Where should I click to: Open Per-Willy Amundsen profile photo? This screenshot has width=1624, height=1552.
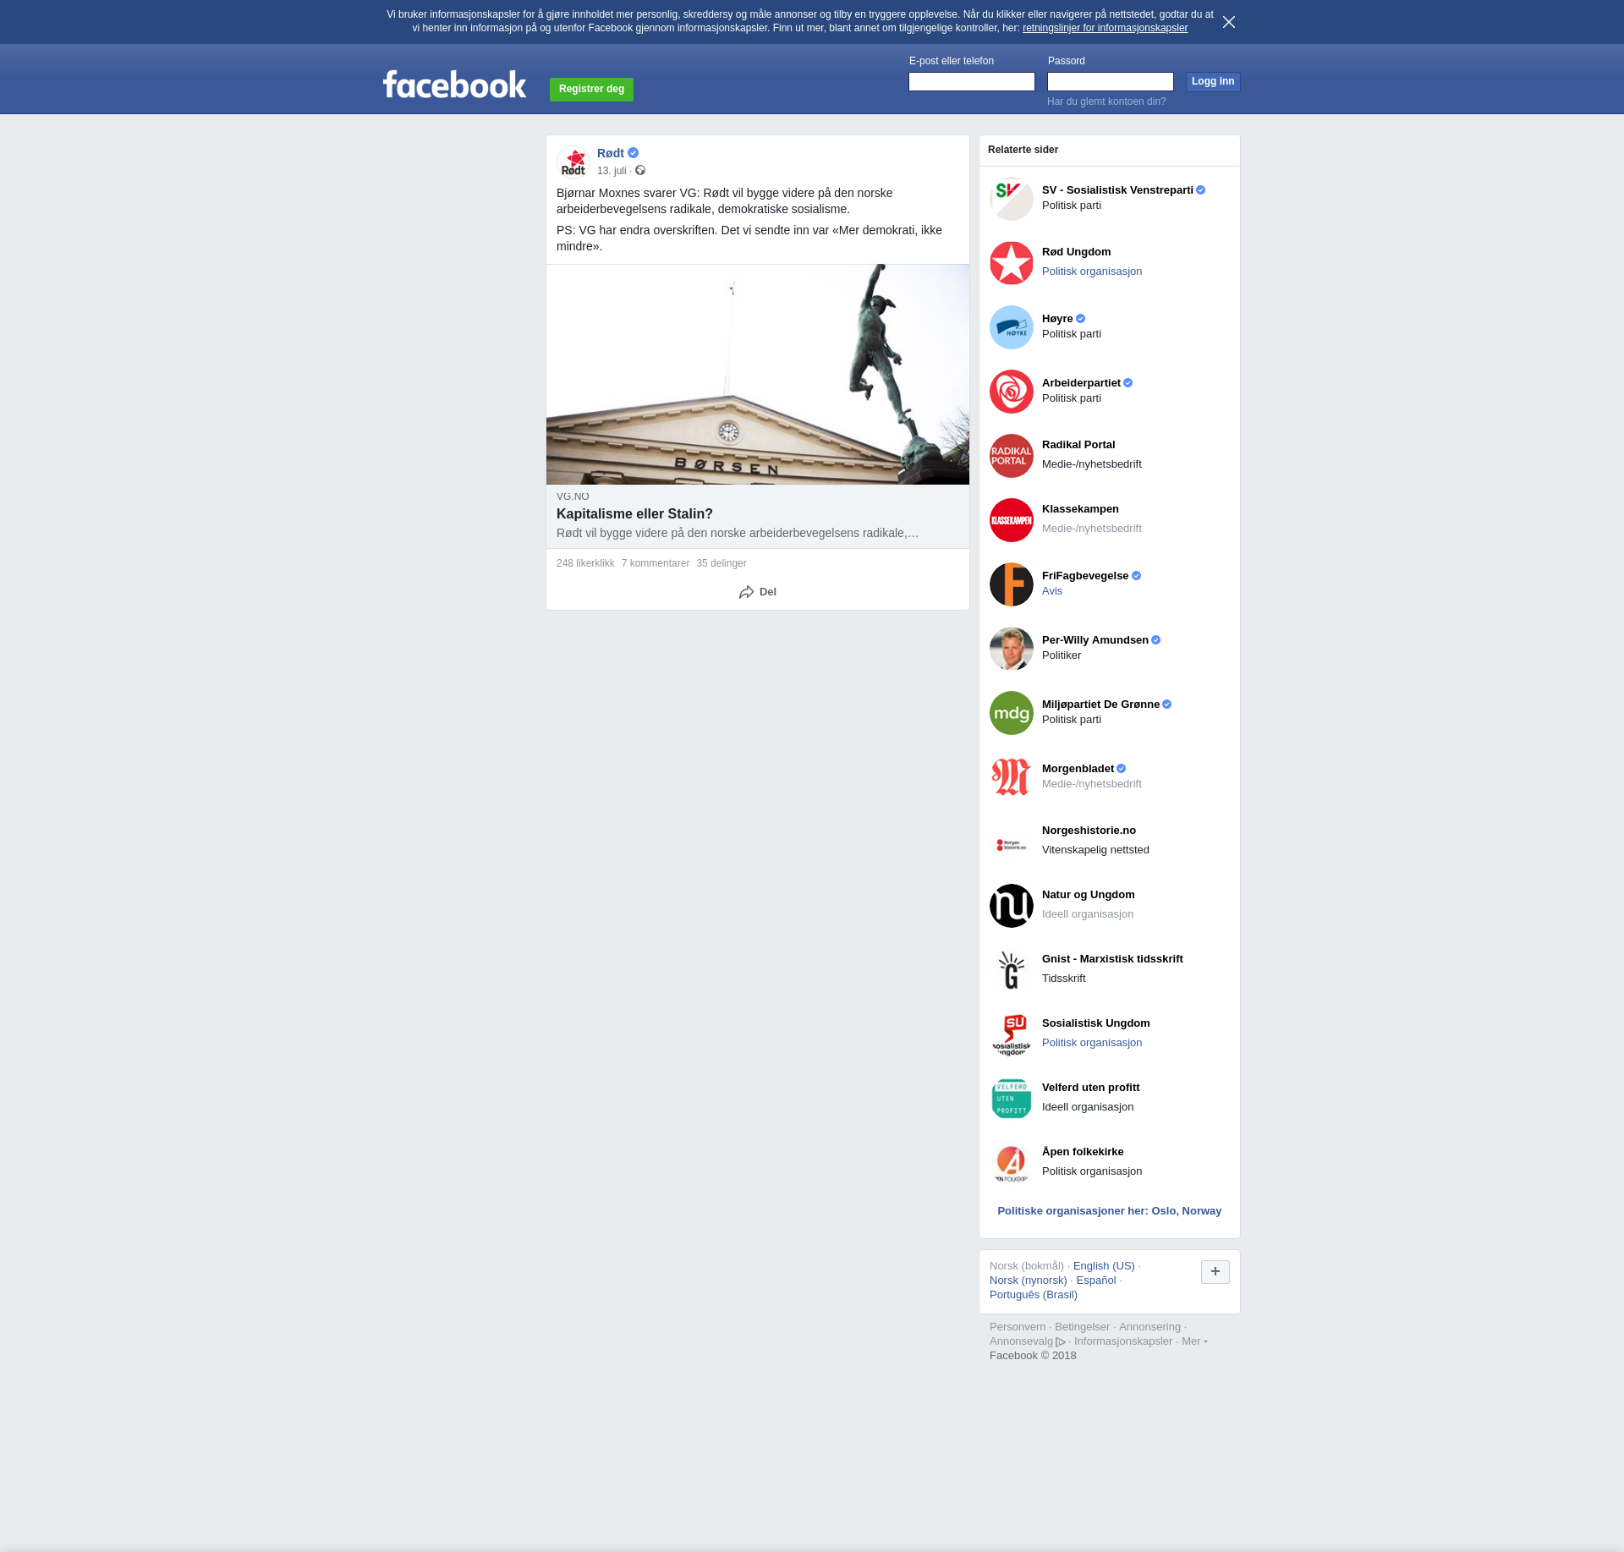click(1012, 649)
